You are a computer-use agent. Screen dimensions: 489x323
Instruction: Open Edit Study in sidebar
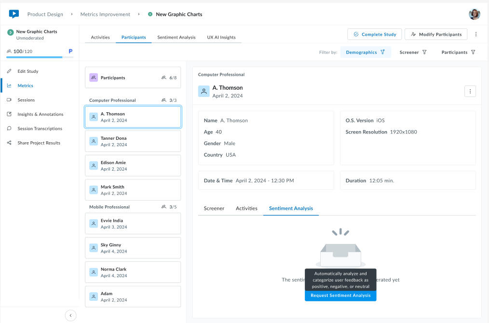pyautogui.click(x=27, y=71)
